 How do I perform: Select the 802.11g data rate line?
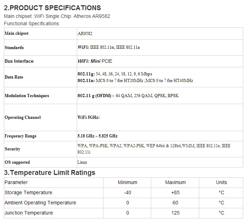[115, 74]
